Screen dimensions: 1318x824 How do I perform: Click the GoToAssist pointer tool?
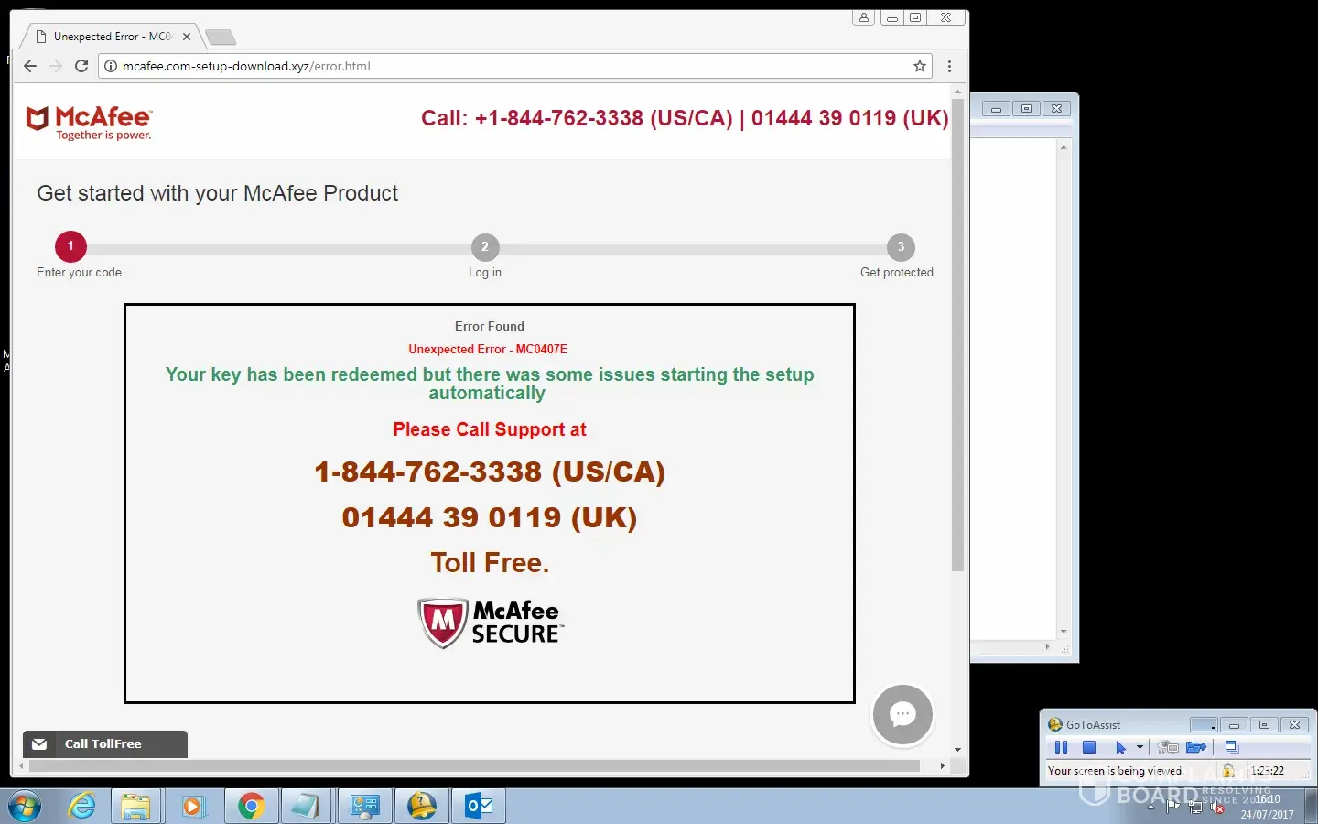pos(1120,747)
